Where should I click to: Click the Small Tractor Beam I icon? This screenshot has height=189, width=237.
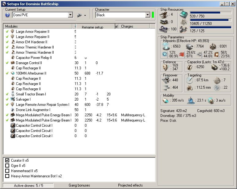[13, 94]
